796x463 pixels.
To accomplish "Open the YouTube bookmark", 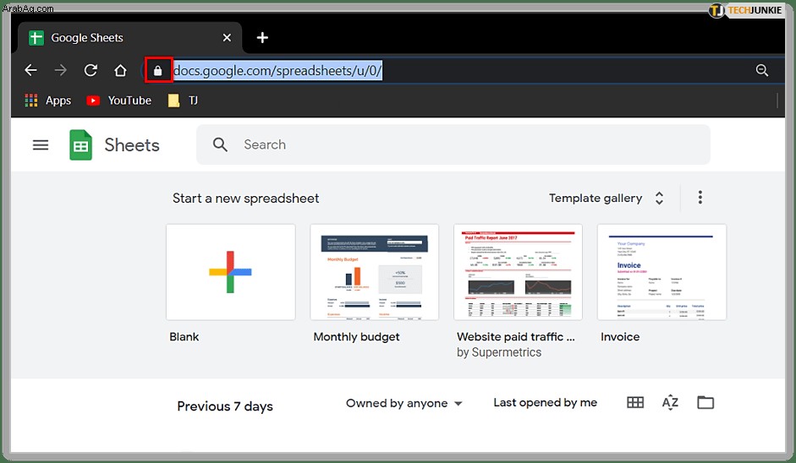I will click(x=118, y=101).
